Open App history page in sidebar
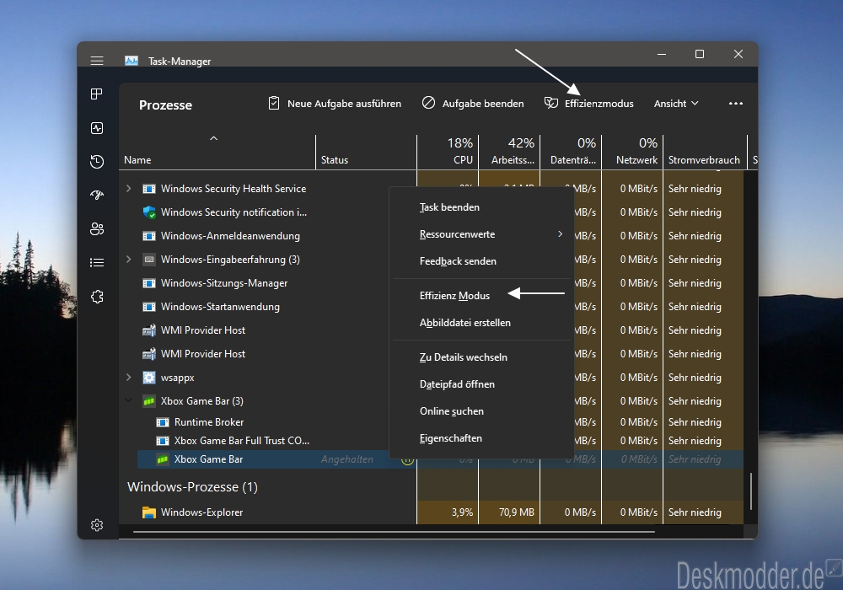This screenshot has height=590, width=843. click(97, 161)
